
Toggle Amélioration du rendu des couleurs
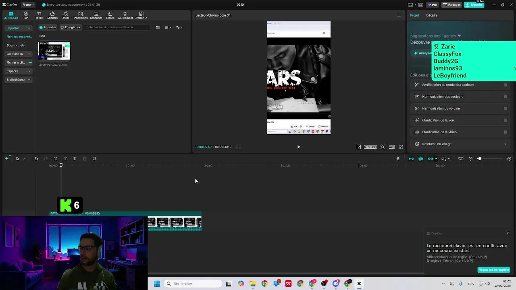click(x=506, y=85)
